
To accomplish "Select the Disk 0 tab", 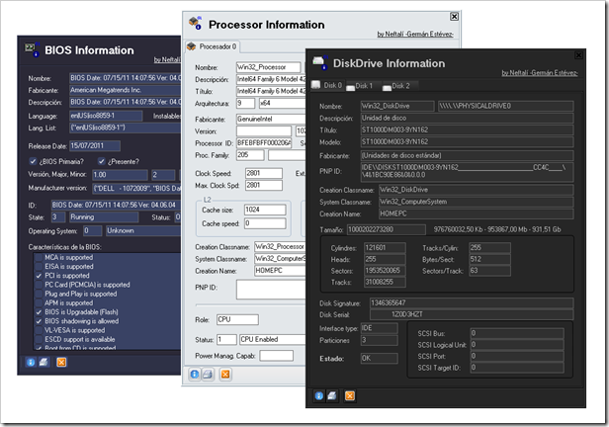I will pos(327,85).
